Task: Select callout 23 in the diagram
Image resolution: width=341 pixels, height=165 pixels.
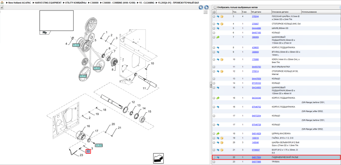Action: (81, 155)
